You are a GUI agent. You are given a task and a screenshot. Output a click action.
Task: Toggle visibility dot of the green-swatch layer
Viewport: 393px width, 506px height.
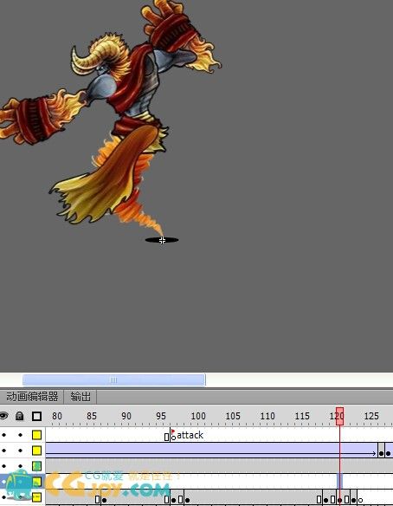pos(3,466)
